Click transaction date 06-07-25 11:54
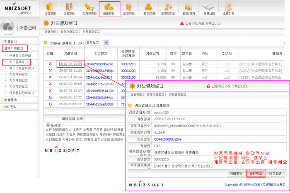This screenshot has width=290, height=193. pyautogui.click(x=70, y=64)
